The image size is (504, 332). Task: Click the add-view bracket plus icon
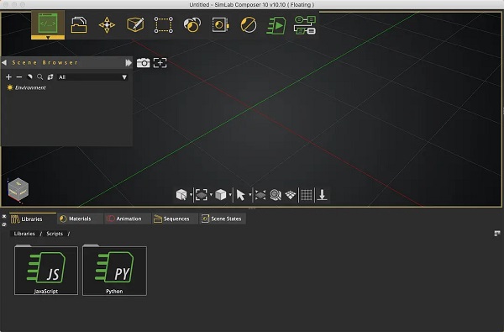coord(160,63)
